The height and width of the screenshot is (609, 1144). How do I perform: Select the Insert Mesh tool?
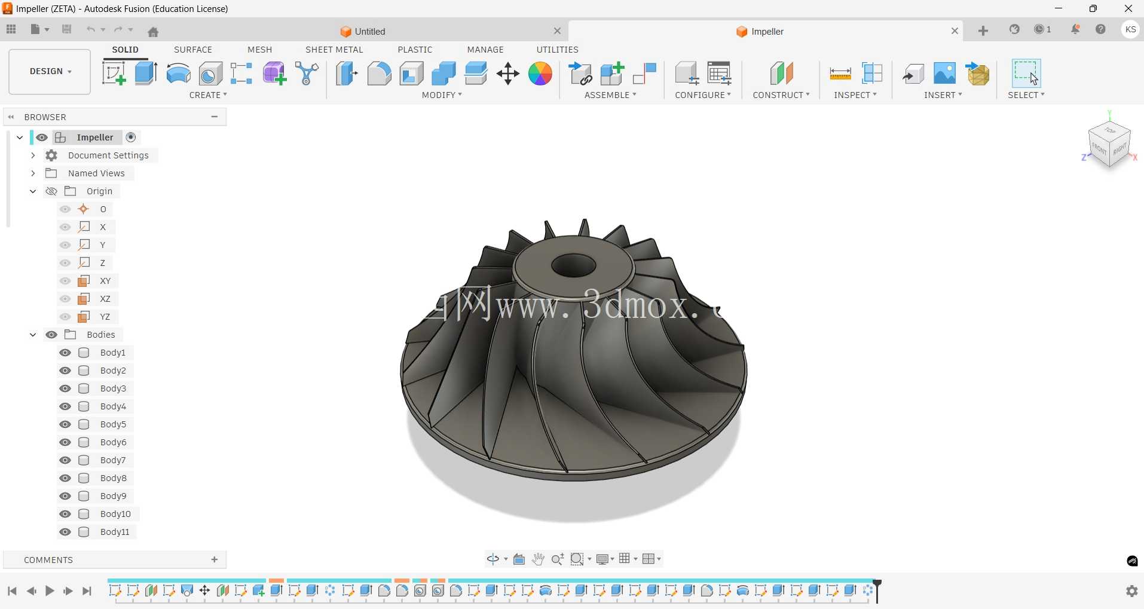pos(978,74)
